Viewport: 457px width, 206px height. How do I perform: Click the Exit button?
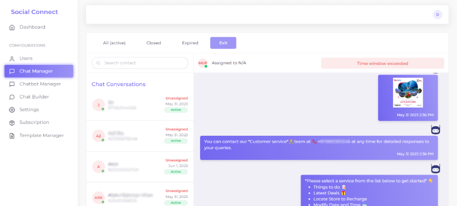(x=223, y=43)
